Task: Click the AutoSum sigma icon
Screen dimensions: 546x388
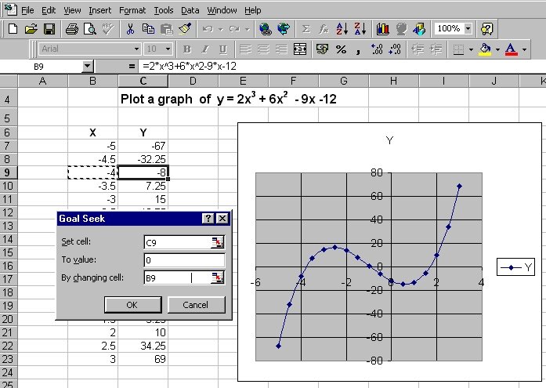Action: (x=306, y=29)
